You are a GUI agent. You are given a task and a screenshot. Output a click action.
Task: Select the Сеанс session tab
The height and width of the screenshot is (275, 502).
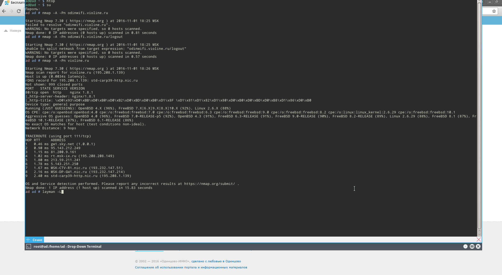37,240
